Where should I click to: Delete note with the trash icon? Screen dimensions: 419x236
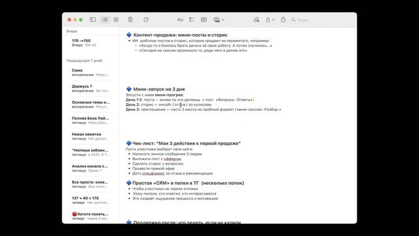click(x=130, y=20)
